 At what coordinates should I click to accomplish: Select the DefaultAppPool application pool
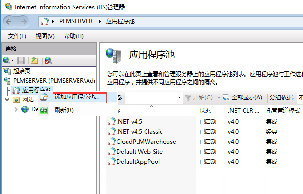[x=205, y=162]
